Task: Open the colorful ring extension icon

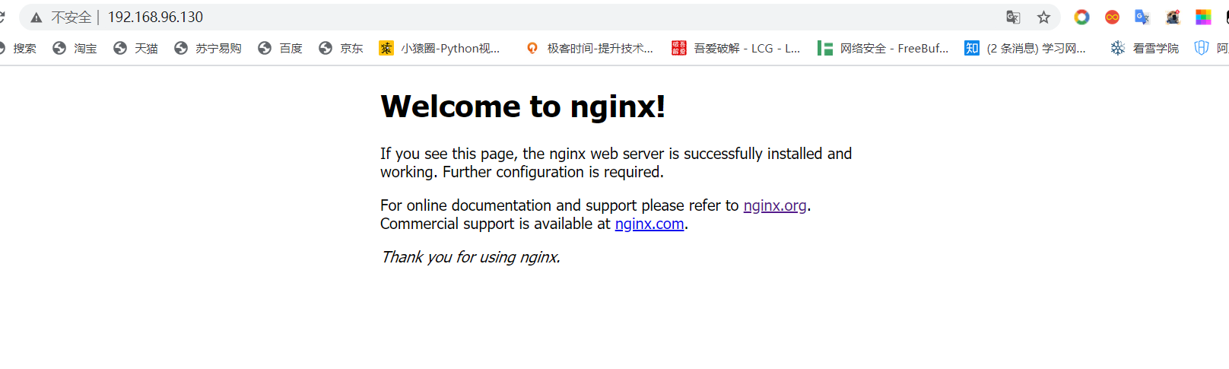Action: point(1081,17)
